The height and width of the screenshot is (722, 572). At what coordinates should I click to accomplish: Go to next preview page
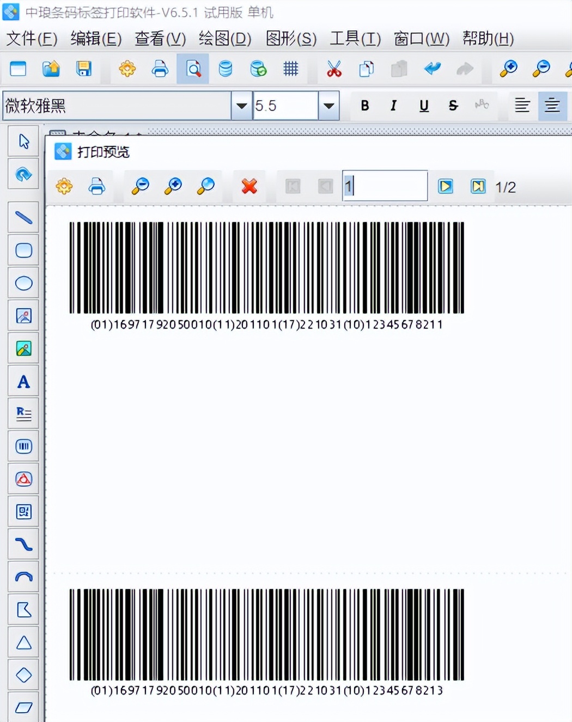(x=446, y=187)
